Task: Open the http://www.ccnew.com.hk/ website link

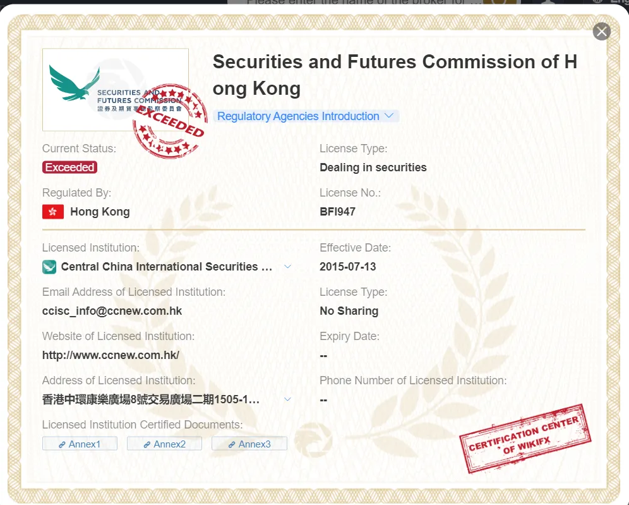Action: 111,355
